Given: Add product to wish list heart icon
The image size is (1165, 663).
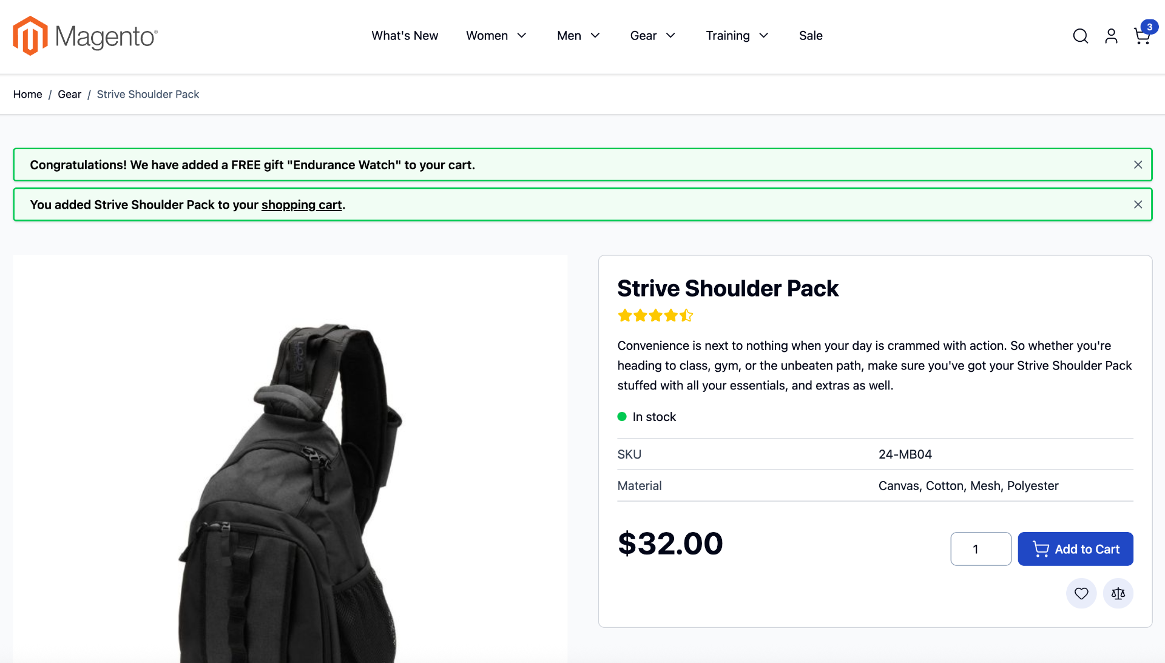Looking at the screenshot, I should (1081, 593).
